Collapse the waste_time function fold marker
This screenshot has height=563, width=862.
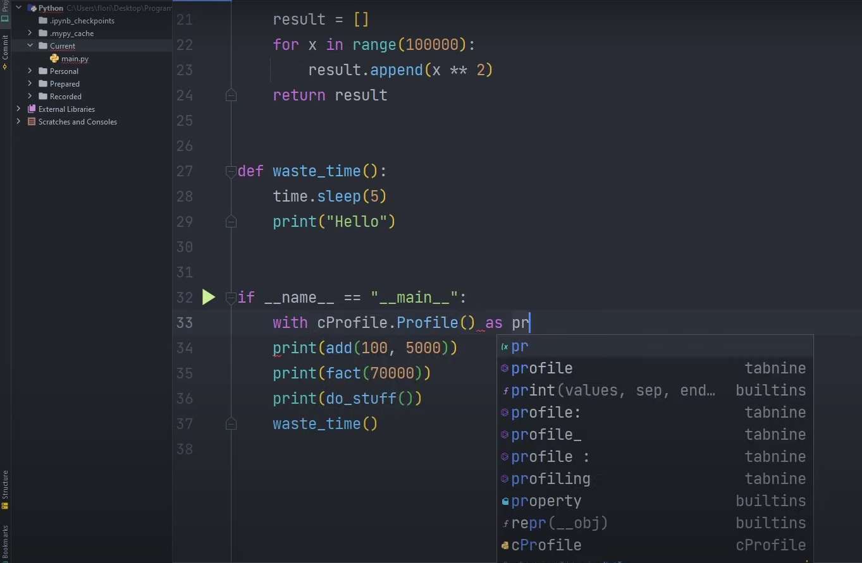pyautogui.click(x=231, y=171)
